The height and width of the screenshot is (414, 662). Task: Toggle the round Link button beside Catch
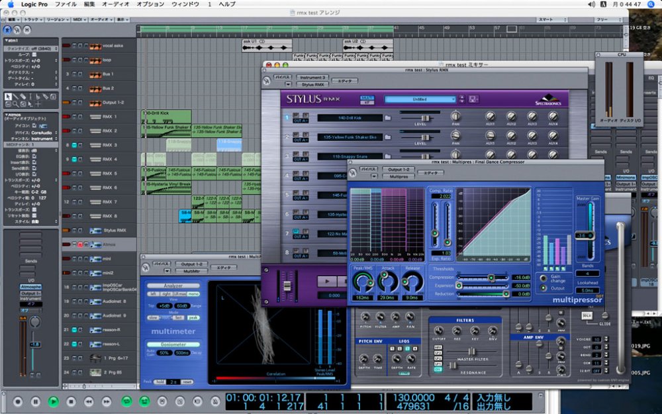pos(17,30)
